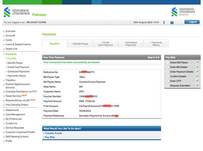Open SMS Banking & Alerts
203x151 pixels.
(17, 137)
